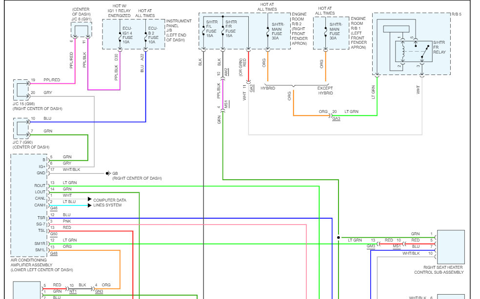Screen dimensions: 480x299
Task: Select the J/C 15 (G98) label
Action: (x=23, y=104)
